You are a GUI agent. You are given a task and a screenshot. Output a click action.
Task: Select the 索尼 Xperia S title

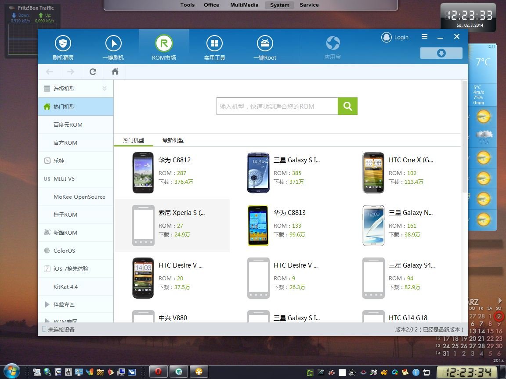click(182, 213)
